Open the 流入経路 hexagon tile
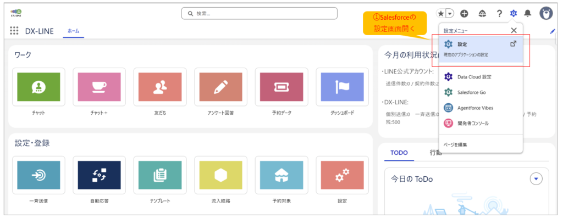 tap(221, 175)
